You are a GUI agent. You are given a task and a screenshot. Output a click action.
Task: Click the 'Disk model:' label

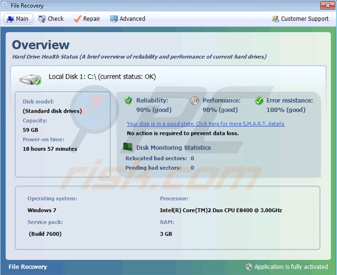pyautogui.click(x=38, y=101)
